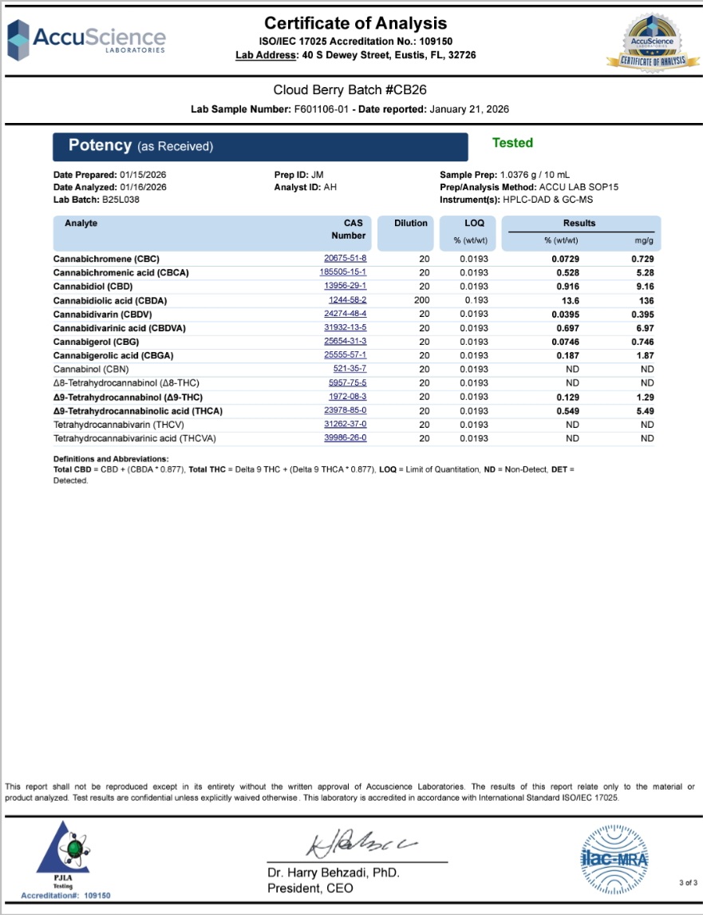Click the 0.193 LOQ value for CBDA

point(476,300)
